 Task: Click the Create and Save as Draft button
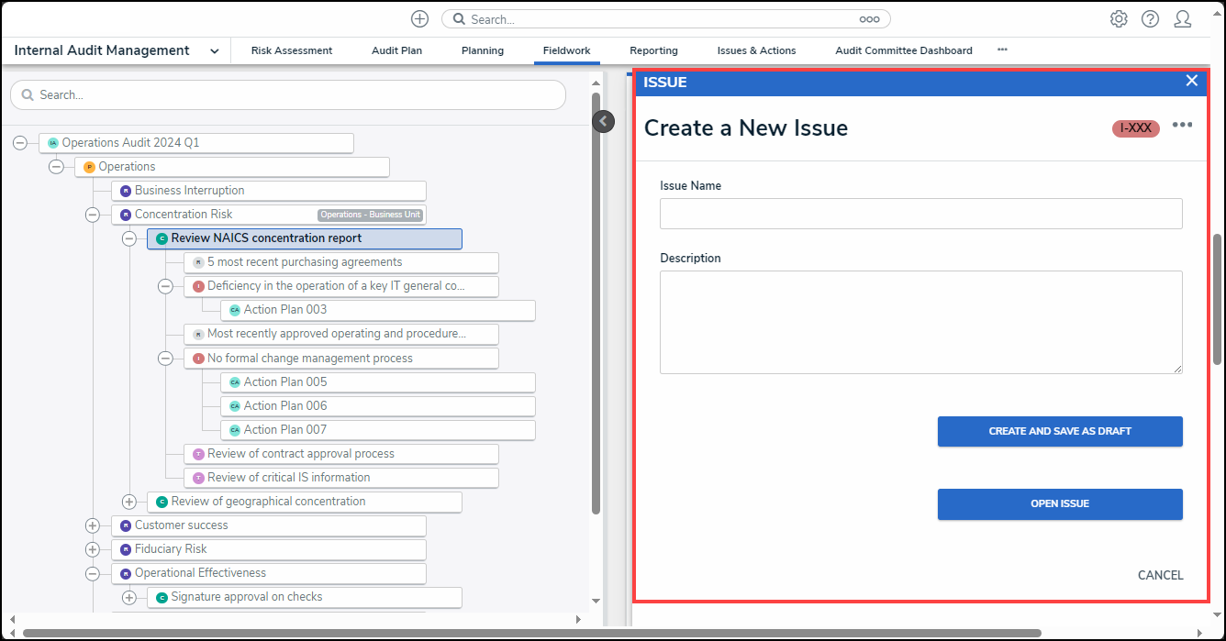pos(1059,431)
